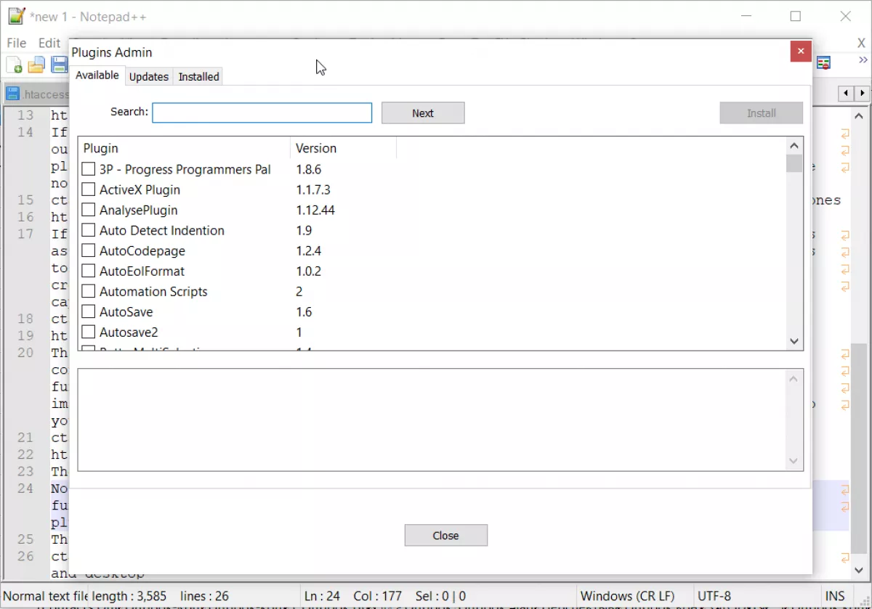Switch to the Available tab
The height and width of the screenshot is (609, 872).
(x=97, y=75)
